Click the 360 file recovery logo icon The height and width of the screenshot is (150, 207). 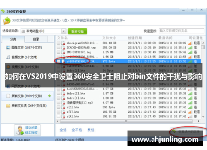tap(6, 21)
